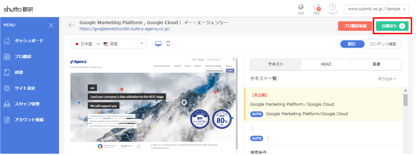416x155 pixels.
Task: Select the 翻訳 mode toggle
Action: point(352,44)
